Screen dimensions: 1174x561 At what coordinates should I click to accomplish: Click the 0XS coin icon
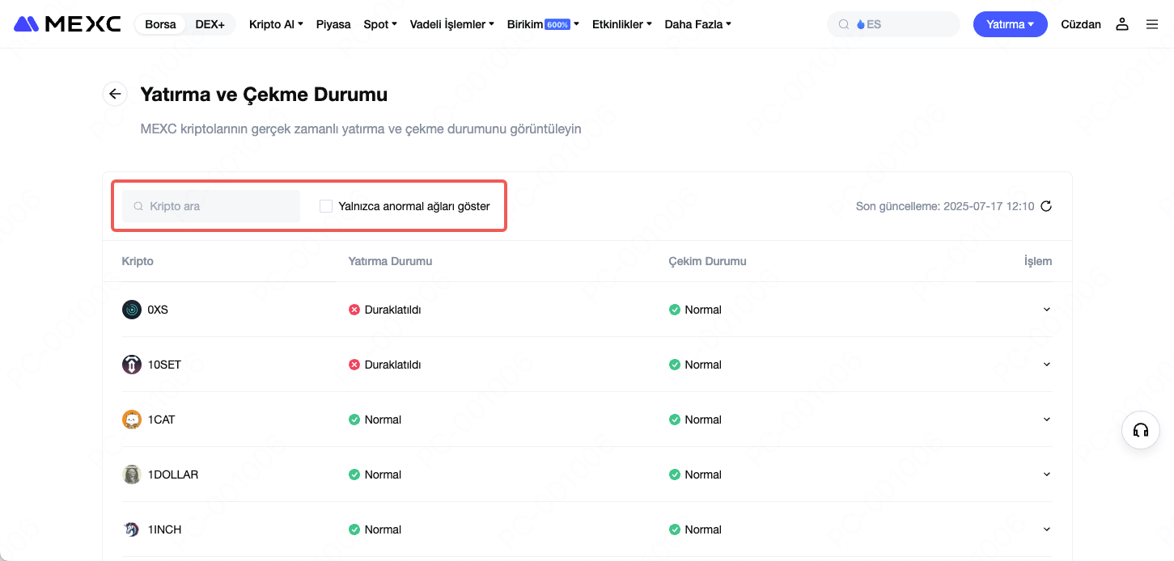(132, 310)
